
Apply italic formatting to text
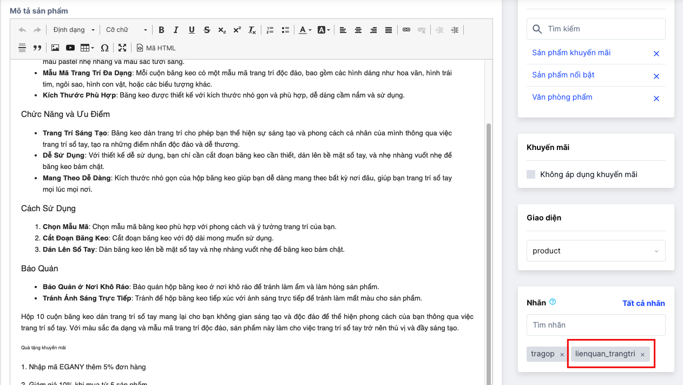click(x=176, y=30)
